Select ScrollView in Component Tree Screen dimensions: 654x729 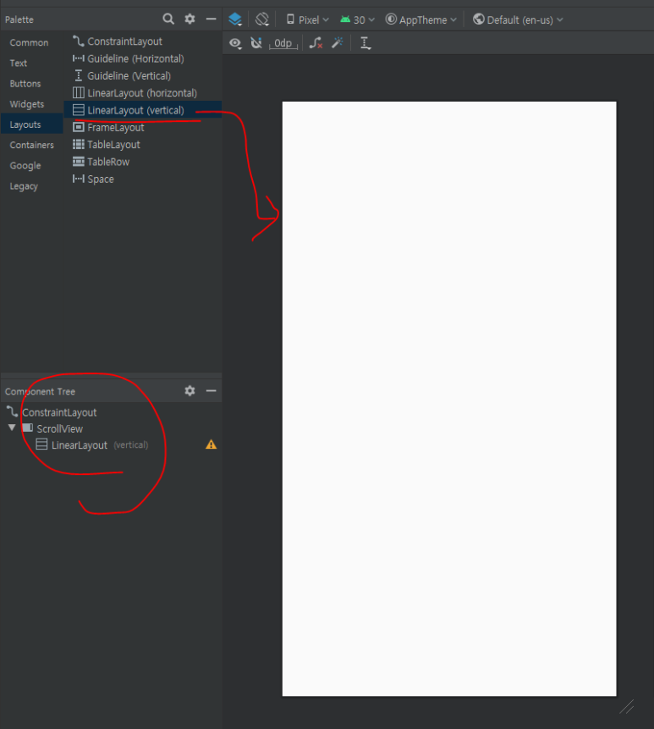tap(59, 428)
